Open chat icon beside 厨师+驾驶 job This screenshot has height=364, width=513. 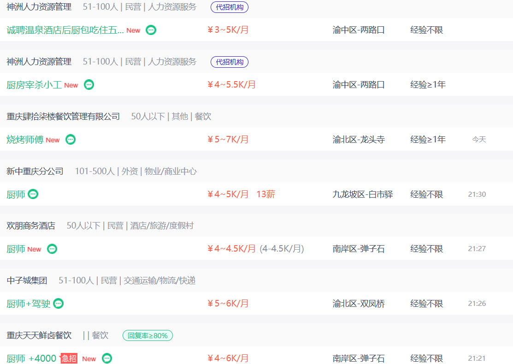coord(58,304)
